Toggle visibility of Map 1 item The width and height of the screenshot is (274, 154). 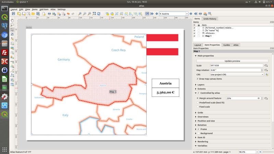(194, 36)
